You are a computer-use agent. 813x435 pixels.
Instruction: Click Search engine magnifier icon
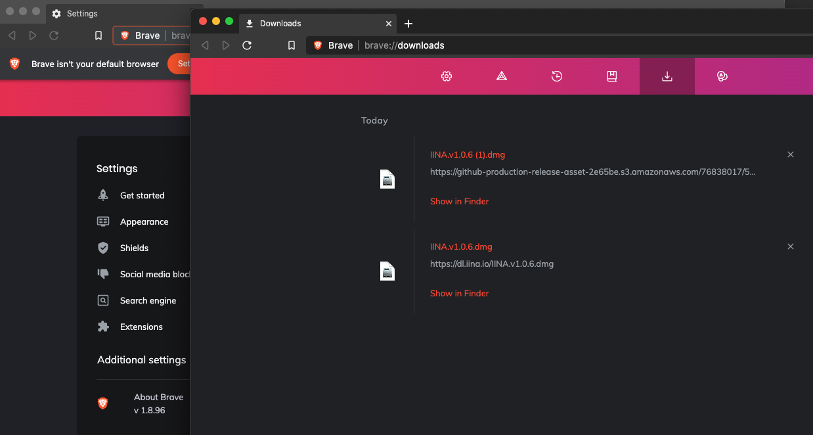(x=103, y=300)
